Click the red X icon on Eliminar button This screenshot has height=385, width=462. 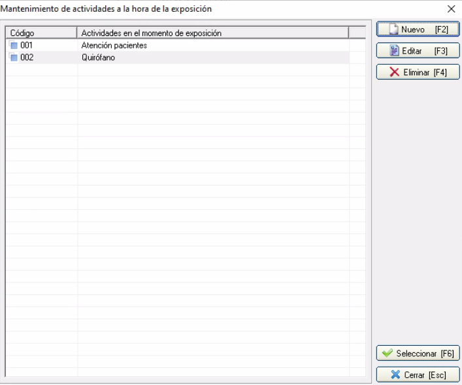coord(394,72)
